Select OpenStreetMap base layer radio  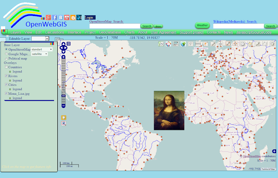[7, 49]
